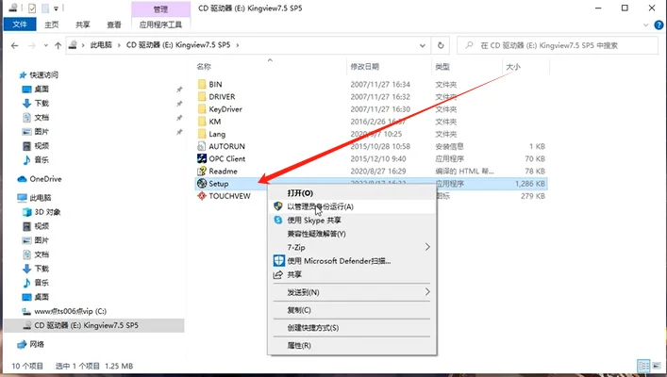This screenshot has height=377, width=667.
Task: Open help with the question mark icon
Action: click(x=659, y=25)
